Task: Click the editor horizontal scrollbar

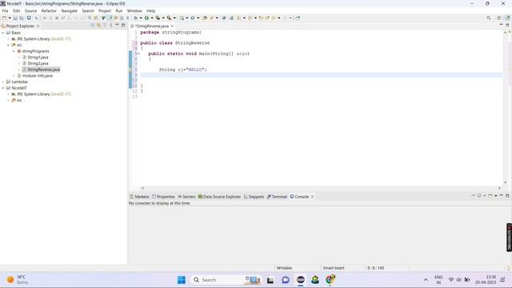Action: tap(321, 188)
